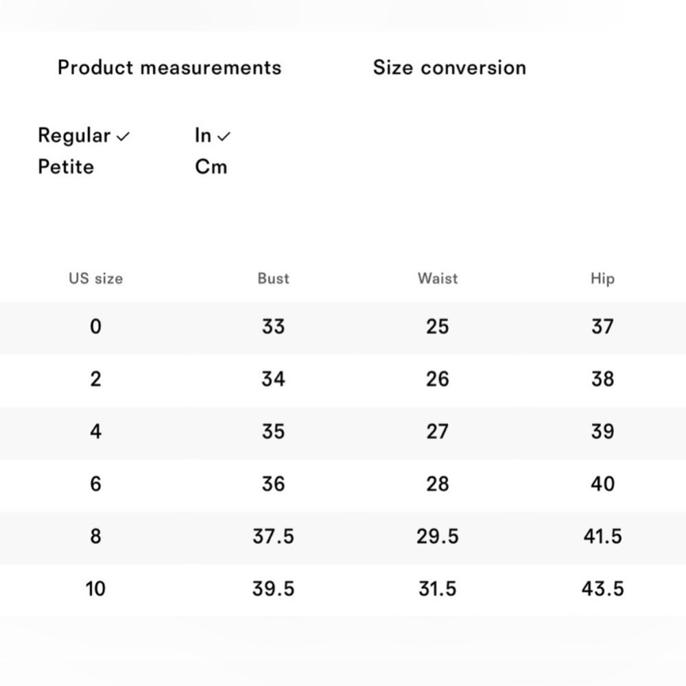Select the US size 4 row
Viewport: 686px width, 686px height.
pos(95,431)
